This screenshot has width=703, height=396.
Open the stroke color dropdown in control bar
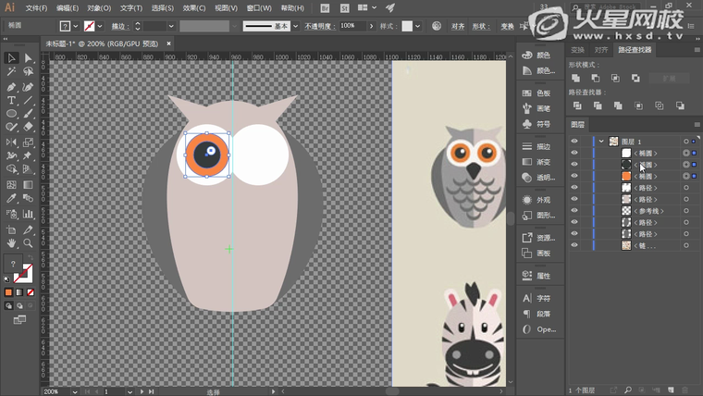coord(101,26)
